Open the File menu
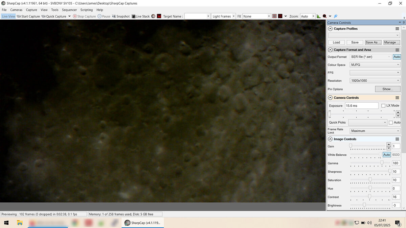Viewport: 406px width, 228px height. 4,10
